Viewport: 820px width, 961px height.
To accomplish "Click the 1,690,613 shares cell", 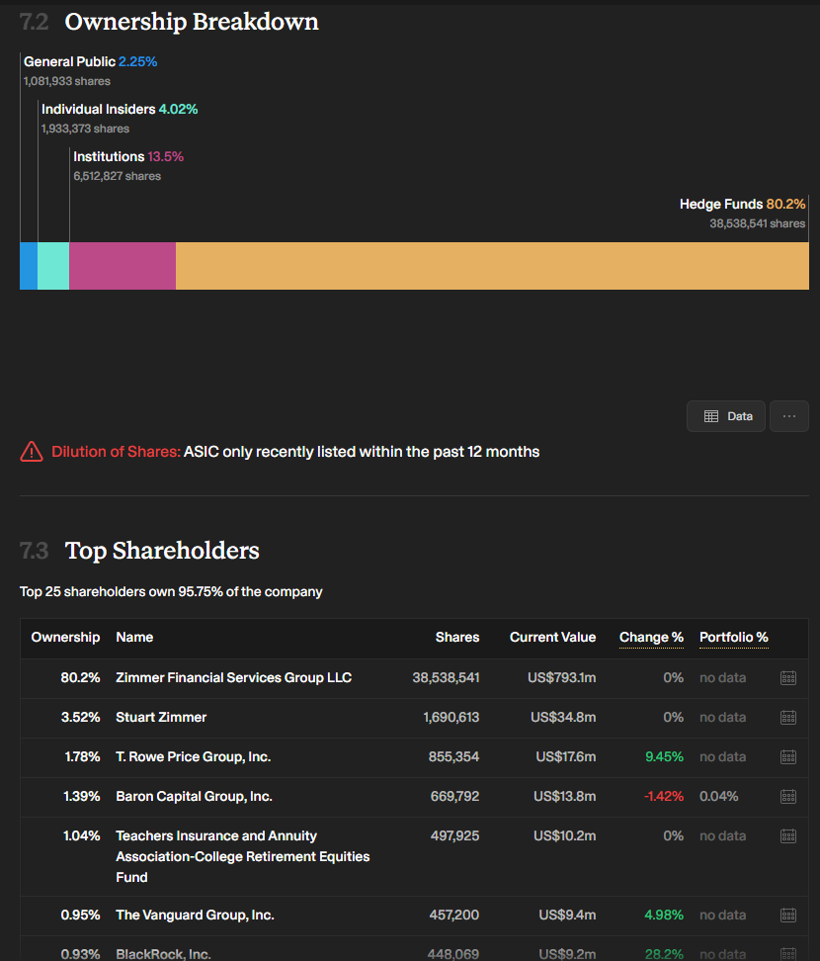I will click(x=451, y=717).
